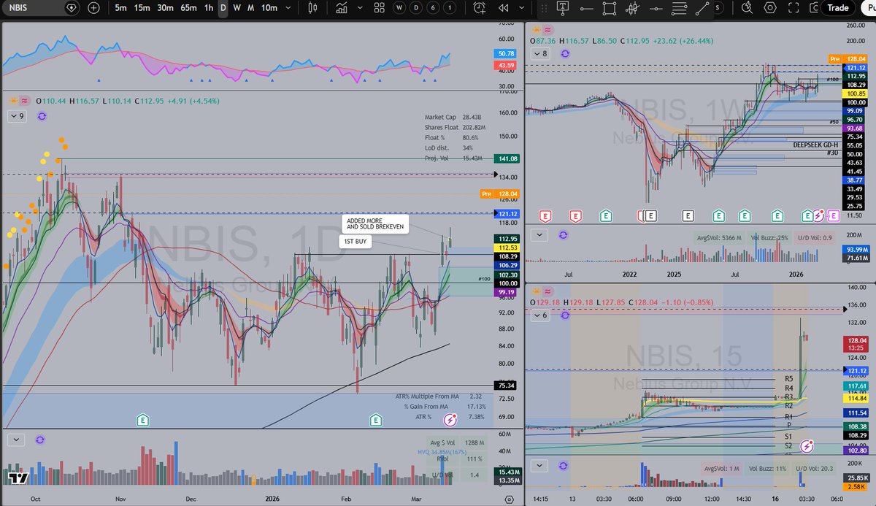Viewport: 876px width, 506px height.
Task: Click circled 6 button in toolbar
Action: (x=432, y=8)
